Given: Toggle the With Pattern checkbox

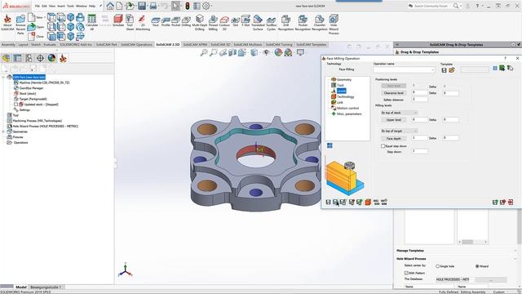Looking at the screenshot, I should click(406, 273).
